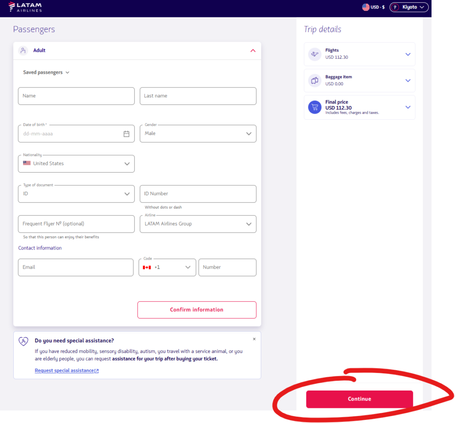
Task: Open the USD currency selector
Action: pyautogui.click(x=373, y=7)
